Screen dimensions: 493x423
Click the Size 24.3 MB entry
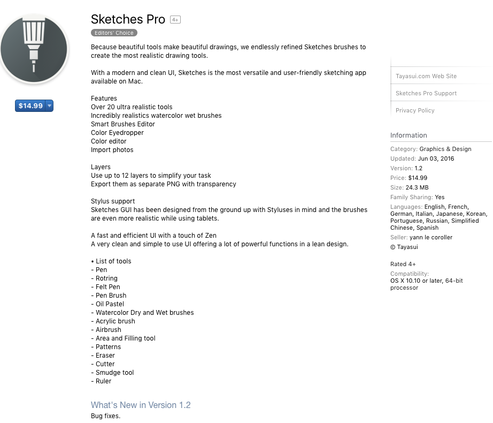418,187
